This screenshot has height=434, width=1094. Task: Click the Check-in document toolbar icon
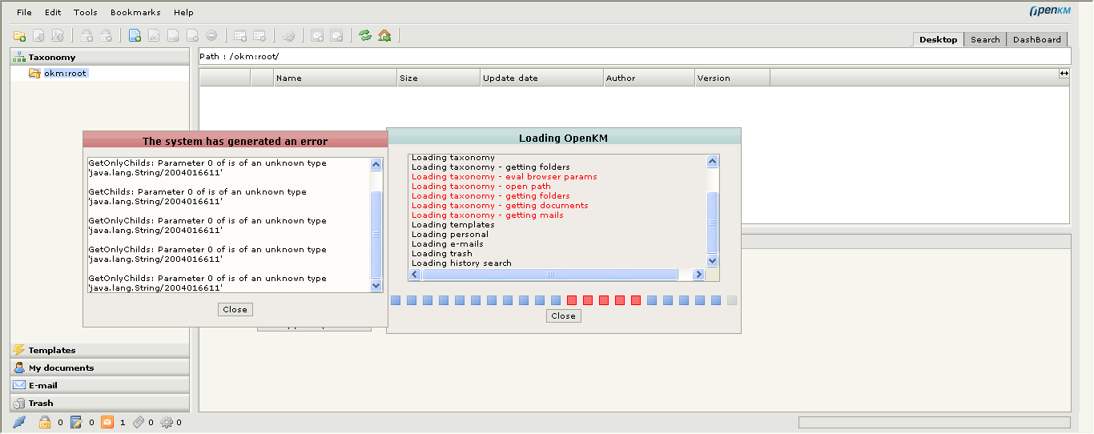(173, 35)
